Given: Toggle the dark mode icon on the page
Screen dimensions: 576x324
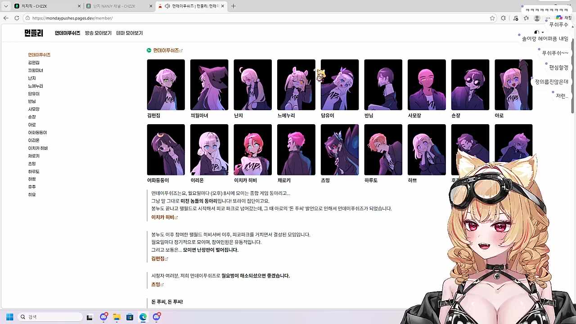Looking at the screenshot, I should pos(535,32).
